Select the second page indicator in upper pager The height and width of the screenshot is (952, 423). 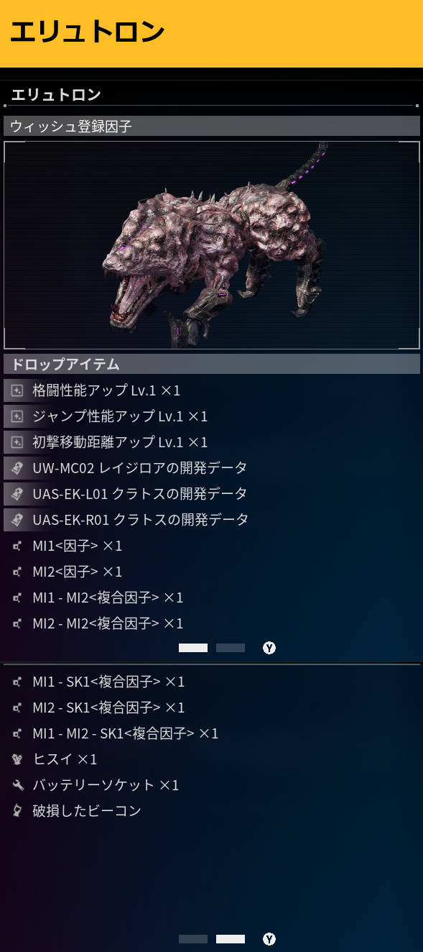point(231,648)
